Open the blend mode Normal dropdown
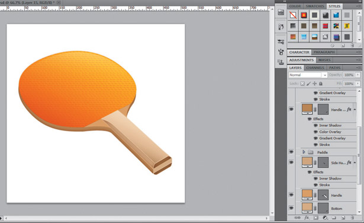Image resolution: width=364 pixels, height=223 pixels. [308, 75]
